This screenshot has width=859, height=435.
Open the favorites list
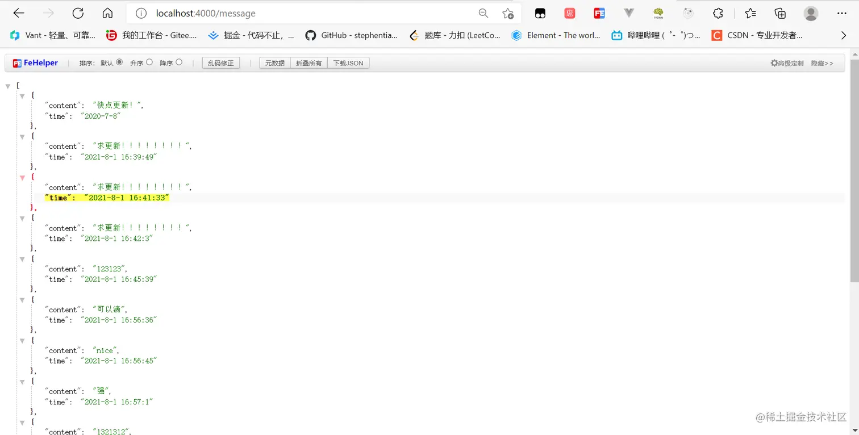coord(750,14)
